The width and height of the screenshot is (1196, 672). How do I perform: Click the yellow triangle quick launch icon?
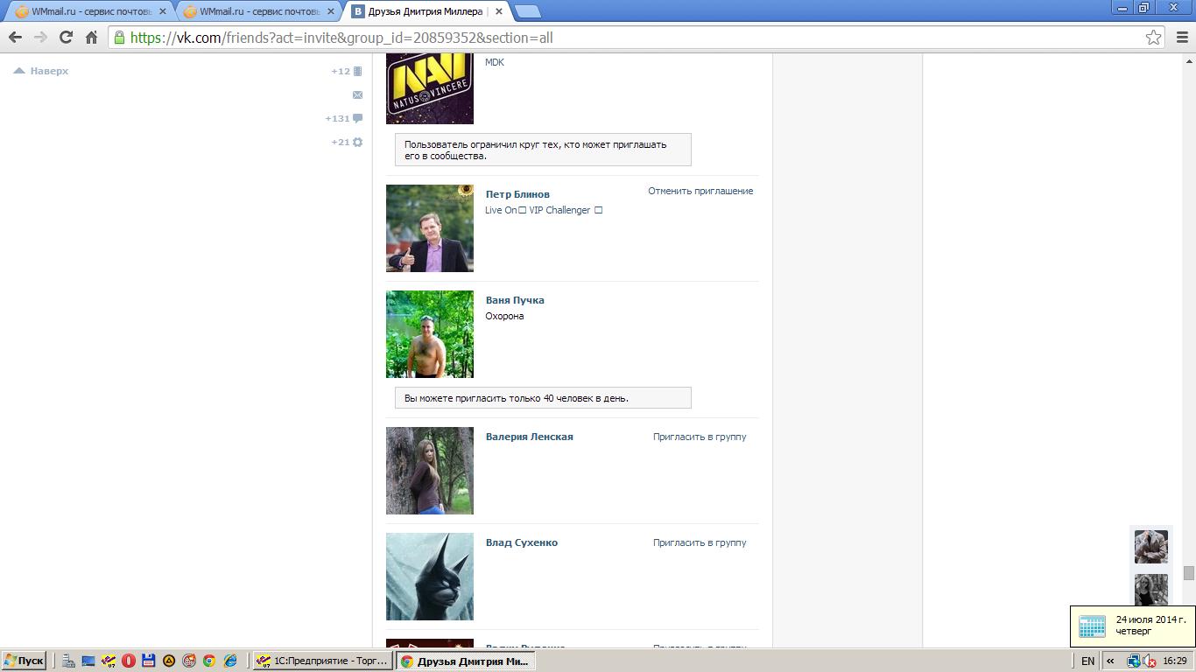point(169,661)
